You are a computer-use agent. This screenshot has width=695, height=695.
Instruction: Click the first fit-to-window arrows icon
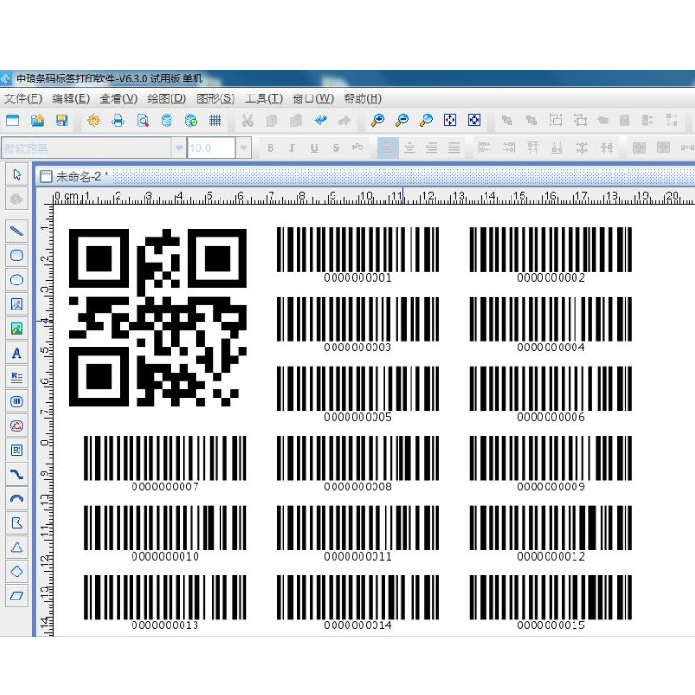coord(449,120)
